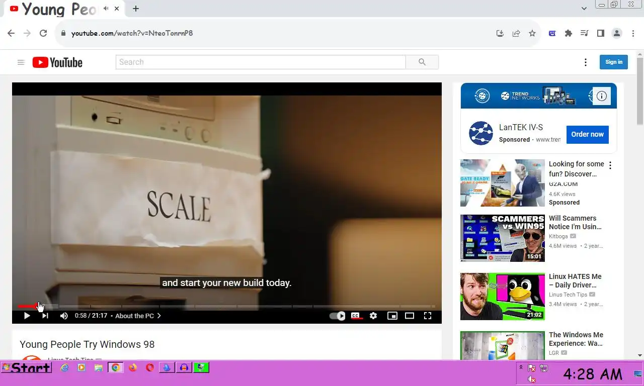This screenshot has width=644, height=386.
Task: Click the blue Sign in button
Action: pos(614,62)
